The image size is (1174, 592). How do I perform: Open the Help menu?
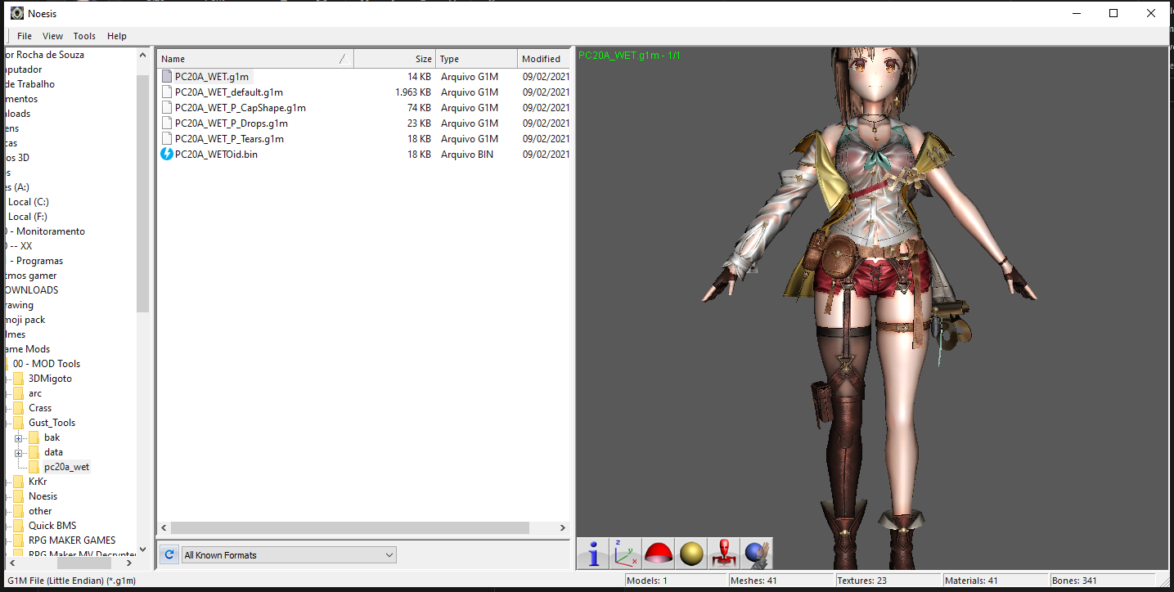click(x=117, y=36)
